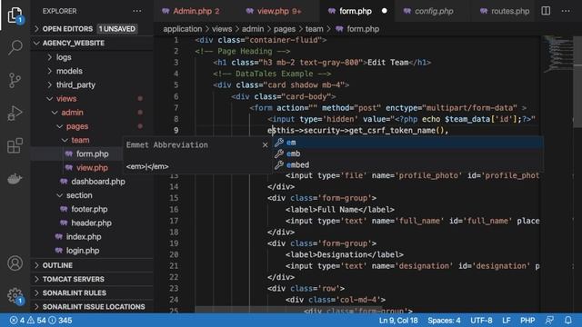Open login.php in the explorer
The image size is (582, 327).
click(92, 251)
